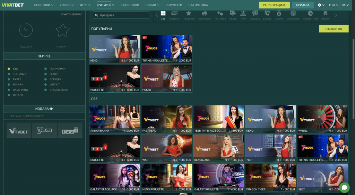Open the Недавно category icon in top bar
This screenshot has width=355, height=195.
[174, 13]
